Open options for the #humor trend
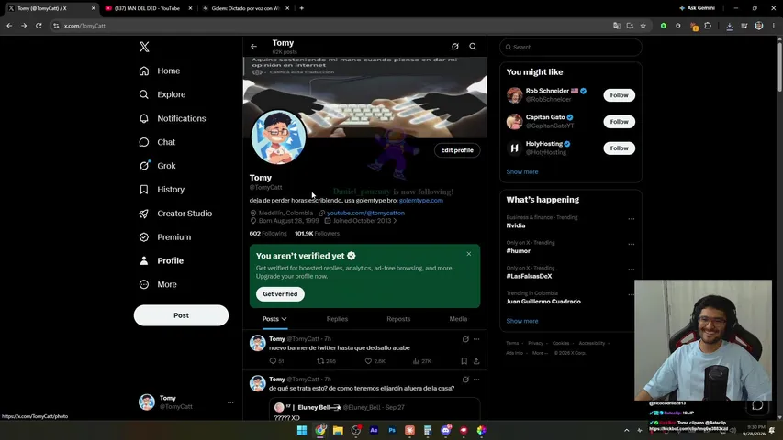The width and height of the screenshot is (783, 440). (x=632, y=244)
